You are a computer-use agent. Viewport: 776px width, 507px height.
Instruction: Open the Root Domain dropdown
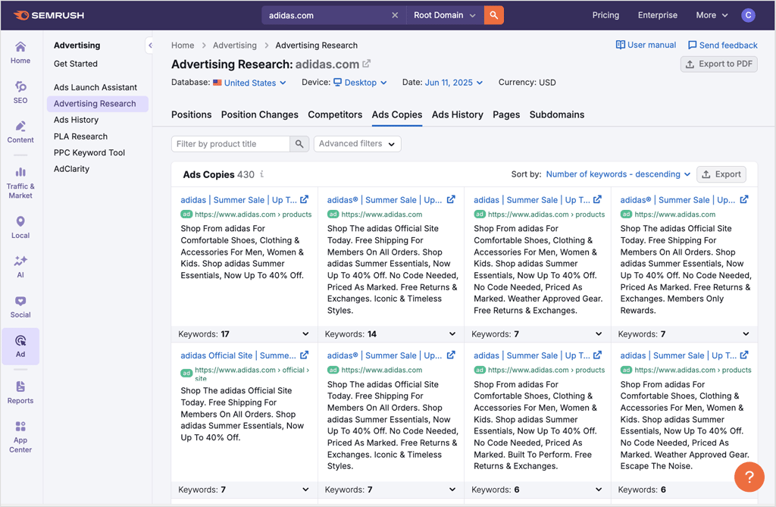pyautogui.click(x=444, y=15)
